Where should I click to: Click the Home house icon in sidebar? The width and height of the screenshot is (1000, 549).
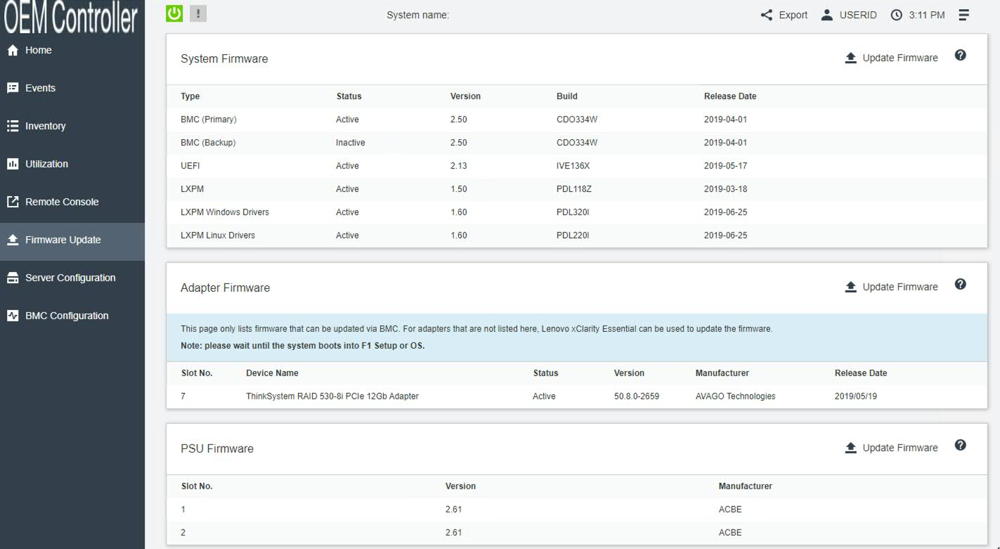point(13,51)
